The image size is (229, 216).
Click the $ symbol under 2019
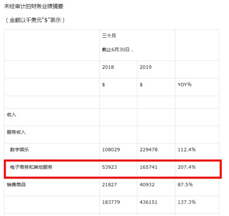[141, 85]
